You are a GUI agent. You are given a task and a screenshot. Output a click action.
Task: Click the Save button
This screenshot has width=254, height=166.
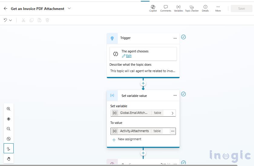pos(241,8)
